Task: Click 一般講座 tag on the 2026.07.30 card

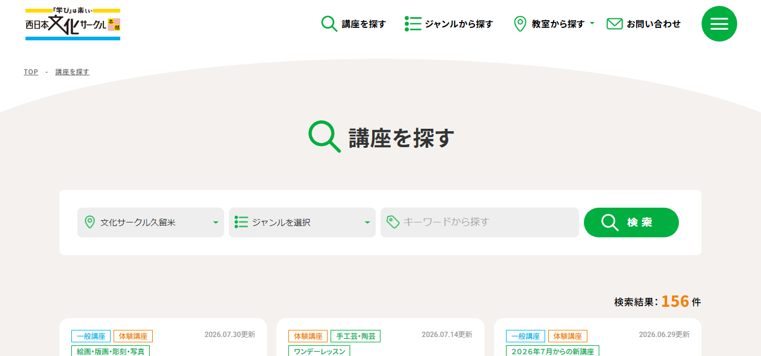Action: click(x=91, y=336)
